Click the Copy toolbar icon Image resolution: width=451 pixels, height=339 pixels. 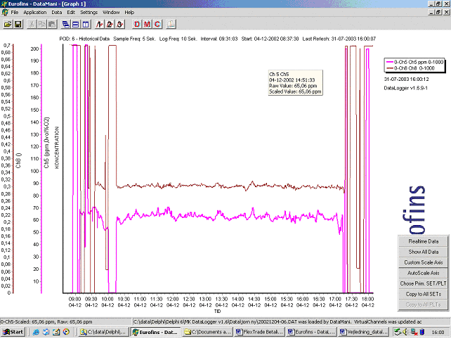coord(42,24)
